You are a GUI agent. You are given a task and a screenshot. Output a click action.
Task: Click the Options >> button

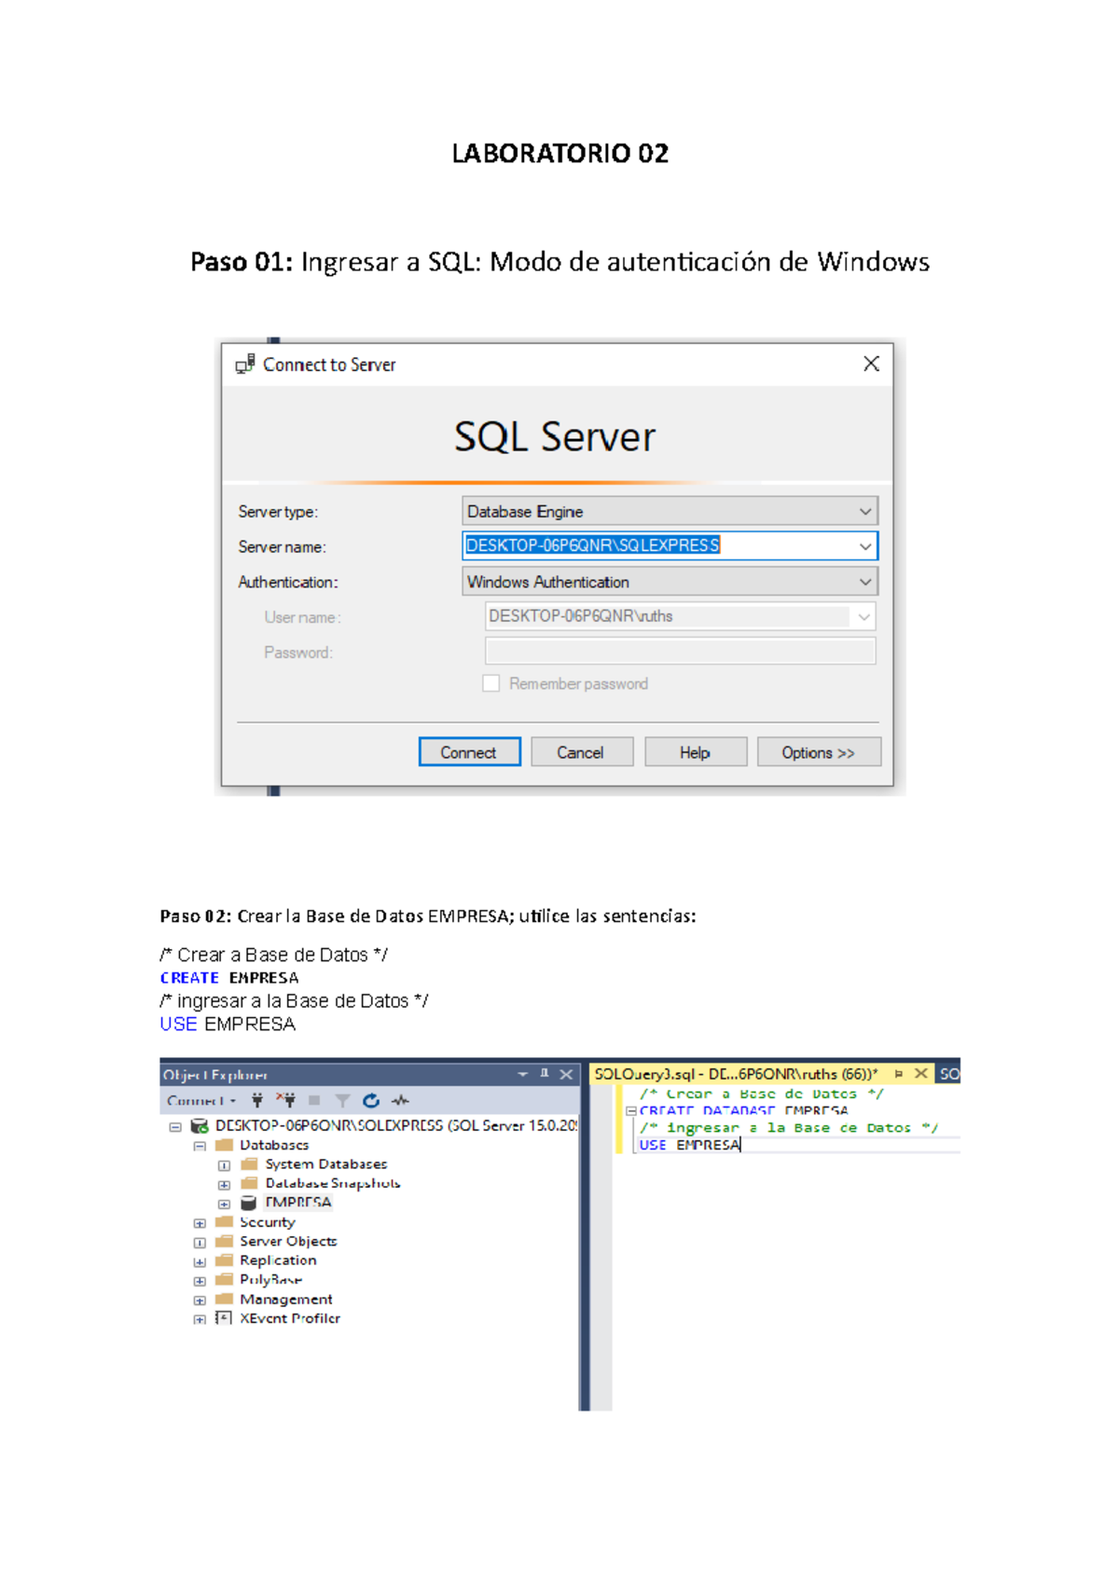(818, 752)
